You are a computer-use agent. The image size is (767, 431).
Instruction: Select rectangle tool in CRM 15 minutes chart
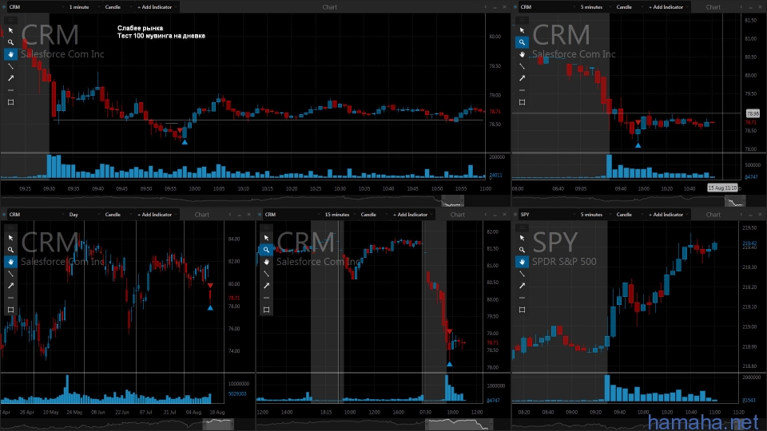click(x=266, y=310)
